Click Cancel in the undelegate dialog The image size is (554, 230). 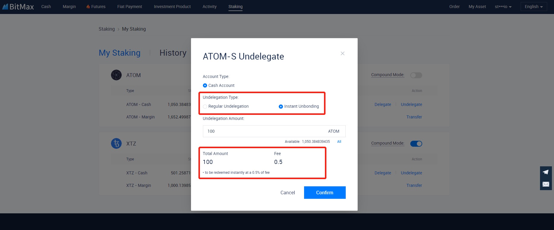coord(287,193)
